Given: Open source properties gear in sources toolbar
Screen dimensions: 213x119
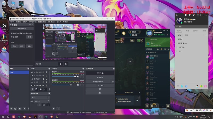Looking at the screenshot, I should pyautogui.click(x=41, y=89).
